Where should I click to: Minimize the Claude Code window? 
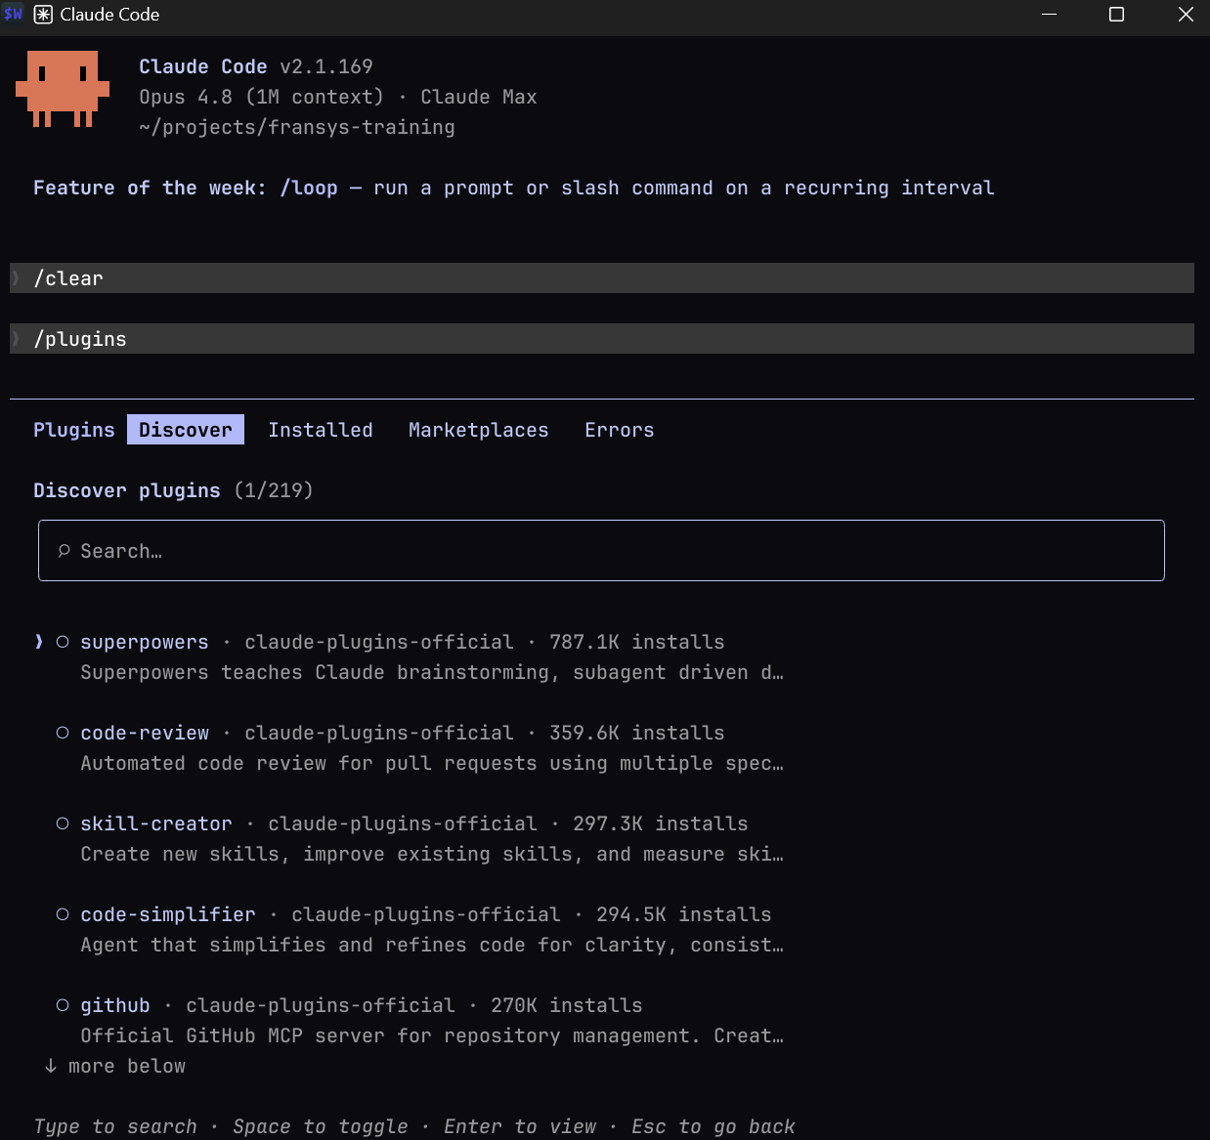coord(1050,15)
